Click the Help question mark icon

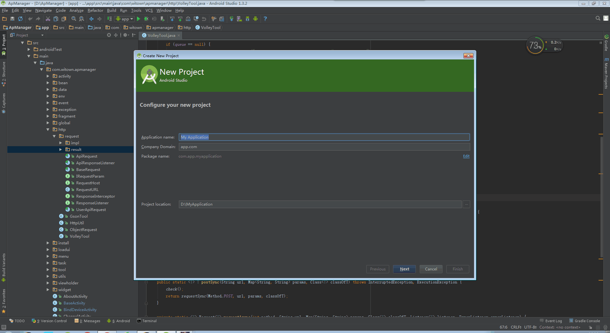tap(265, 19)
